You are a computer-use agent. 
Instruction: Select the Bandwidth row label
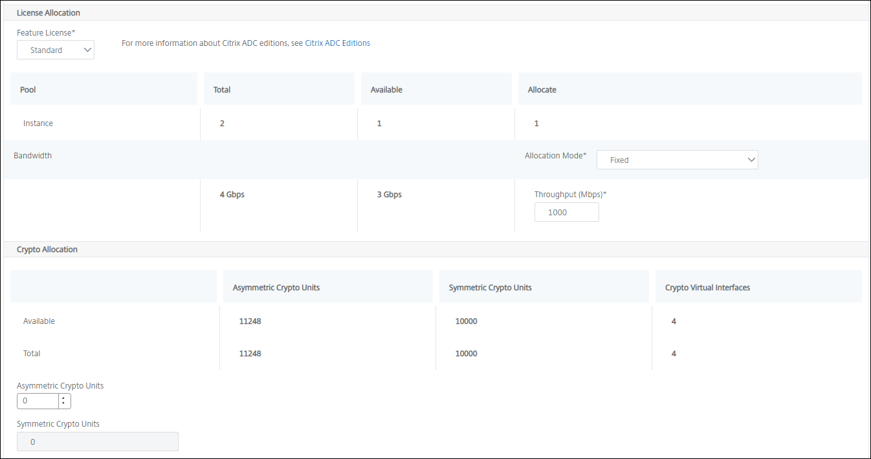click(x=33, y=155)
